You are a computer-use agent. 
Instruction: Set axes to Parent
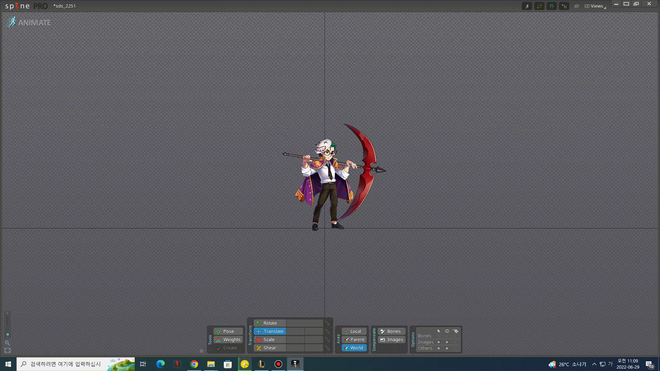[354, 339]
